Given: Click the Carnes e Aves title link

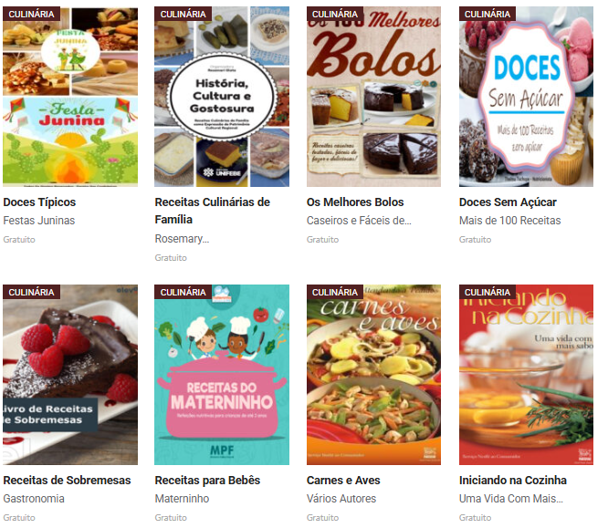Looking at the screenshot, I should (343, 481).
